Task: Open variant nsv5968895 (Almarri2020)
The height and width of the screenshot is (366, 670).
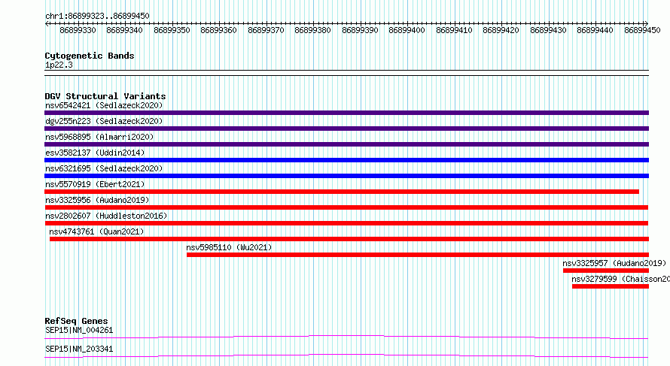Action: tap(99, 137)
